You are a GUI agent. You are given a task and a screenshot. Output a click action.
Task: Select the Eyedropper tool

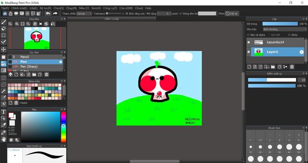[4, 133]
